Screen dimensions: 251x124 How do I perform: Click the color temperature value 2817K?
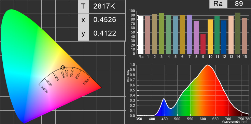click(x=104, y=6)
